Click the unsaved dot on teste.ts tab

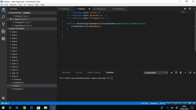point(89,9)
